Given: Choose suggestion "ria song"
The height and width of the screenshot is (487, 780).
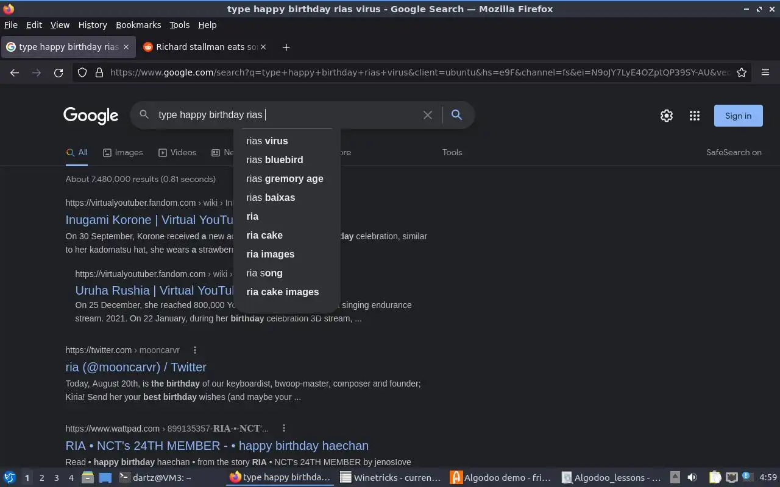Looking at the screenshot, I should tap(286, 273).
